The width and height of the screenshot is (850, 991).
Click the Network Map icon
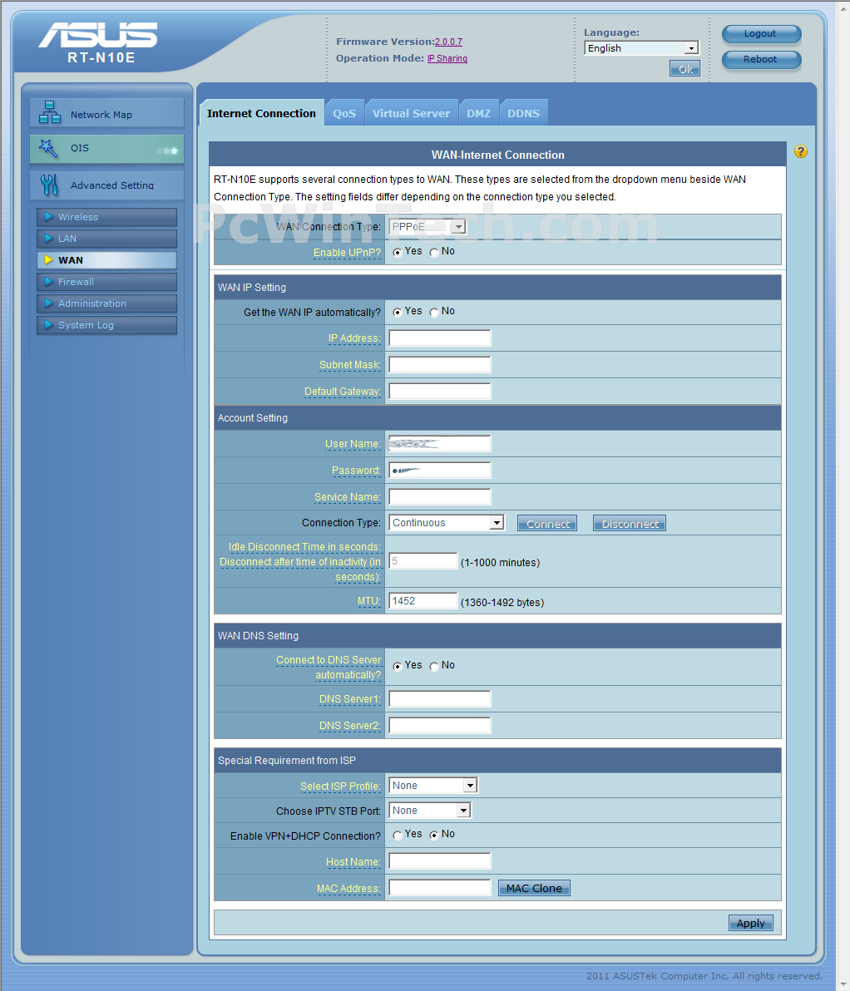click(49, 112)
